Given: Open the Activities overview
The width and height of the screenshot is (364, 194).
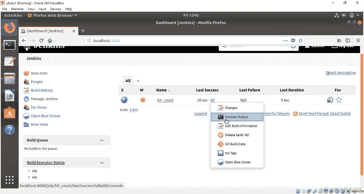Looking at the screenshot, I should click(x=13, y=15).
